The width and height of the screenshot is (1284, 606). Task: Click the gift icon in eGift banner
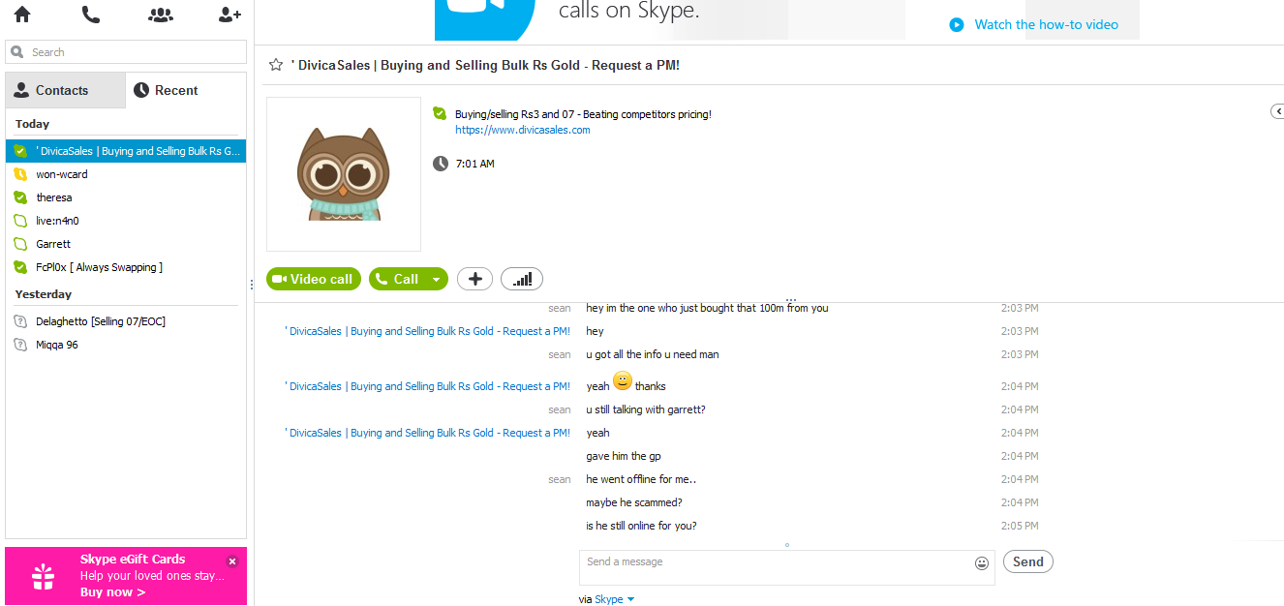pyautogui.click(x=44, y=577)
